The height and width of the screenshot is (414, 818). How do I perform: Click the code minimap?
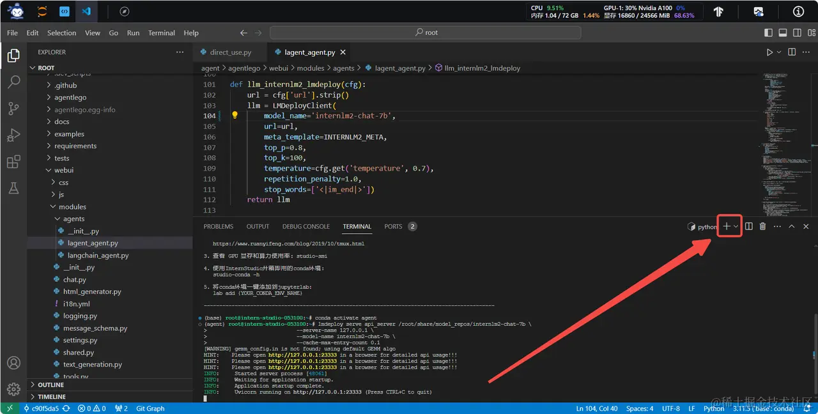pos(787,144)
